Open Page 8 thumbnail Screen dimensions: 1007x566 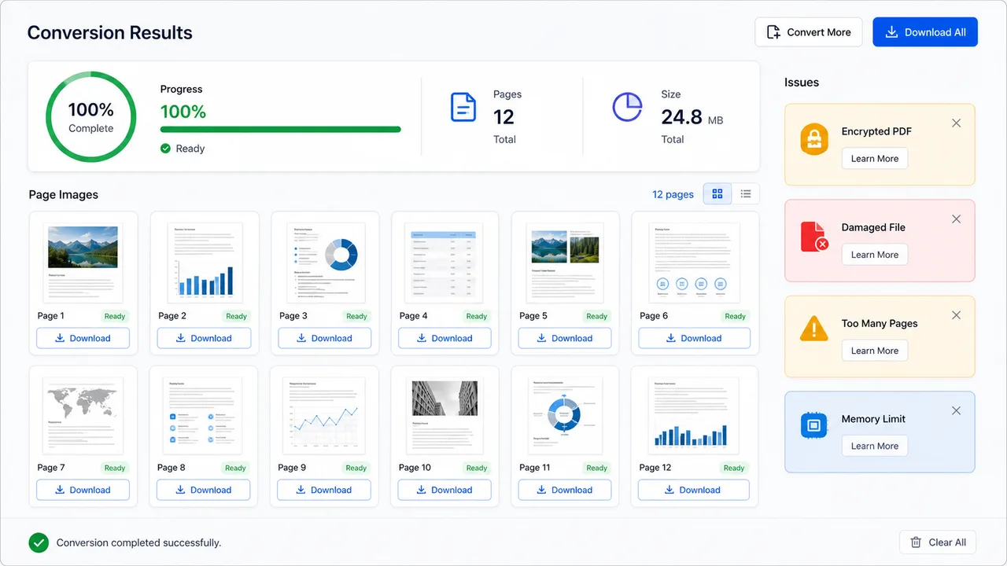click(x=203, y=414)
